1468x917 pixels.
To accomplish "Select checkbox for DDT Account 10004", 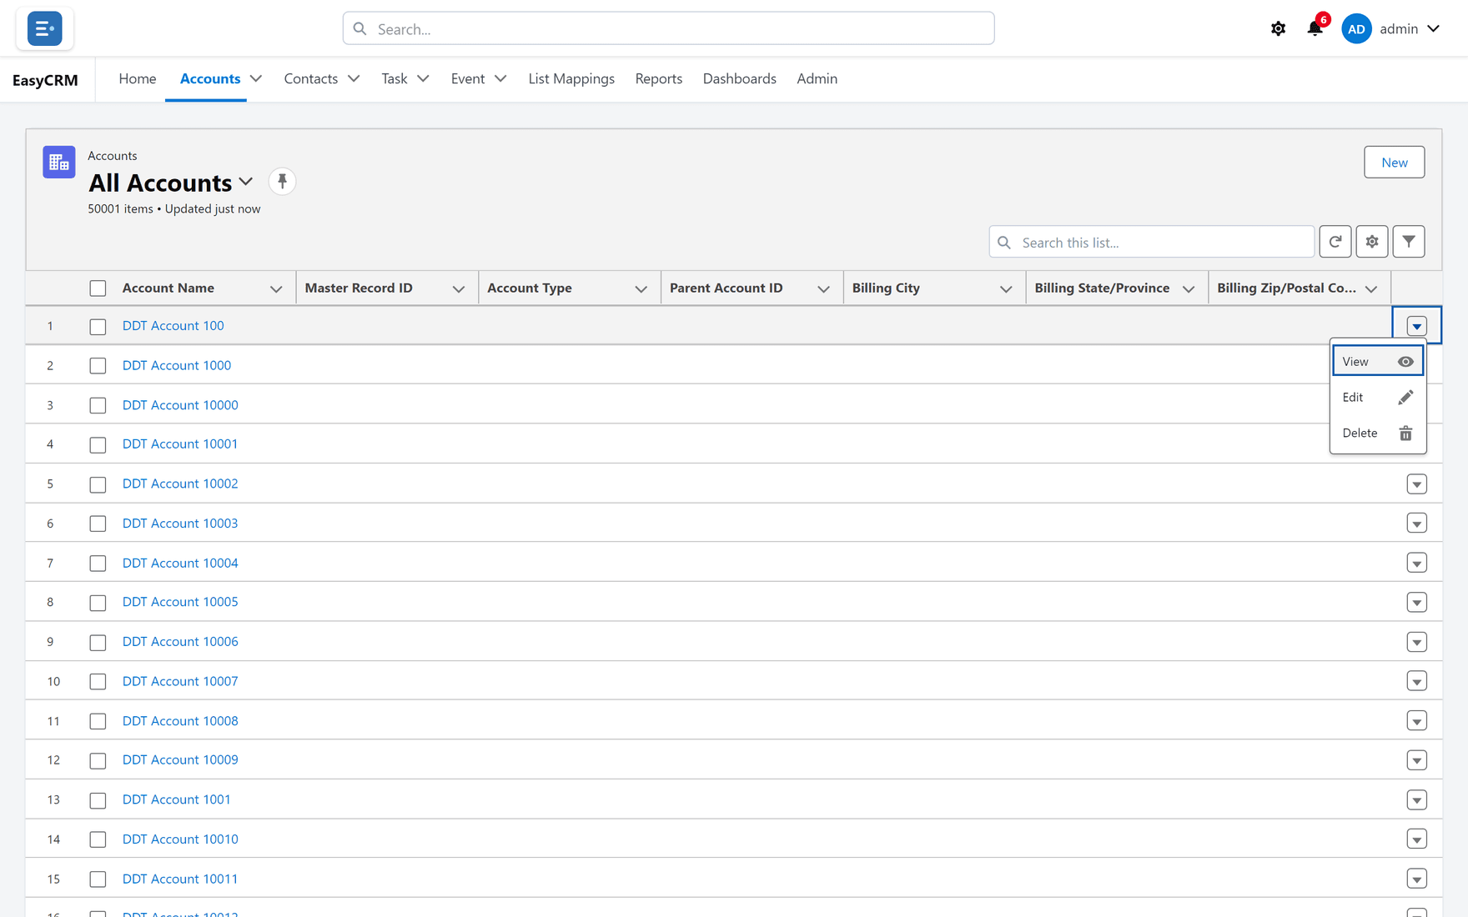I will click(x=98, y=564).
